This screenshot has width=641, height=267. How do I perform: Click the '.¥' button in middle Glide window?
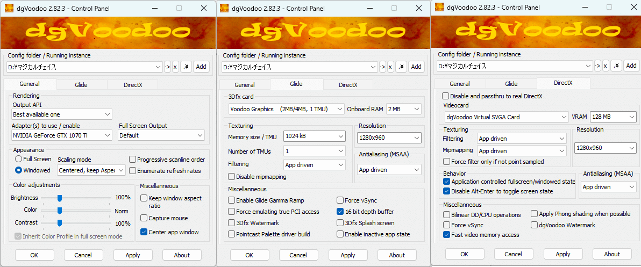click(x=401, y=67)
